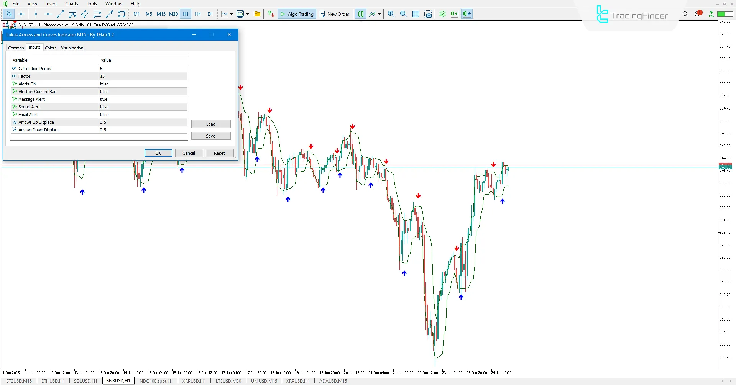736x385 pixels.
Task: Switch chart to candlestick display mode
Action: [360, 14]
